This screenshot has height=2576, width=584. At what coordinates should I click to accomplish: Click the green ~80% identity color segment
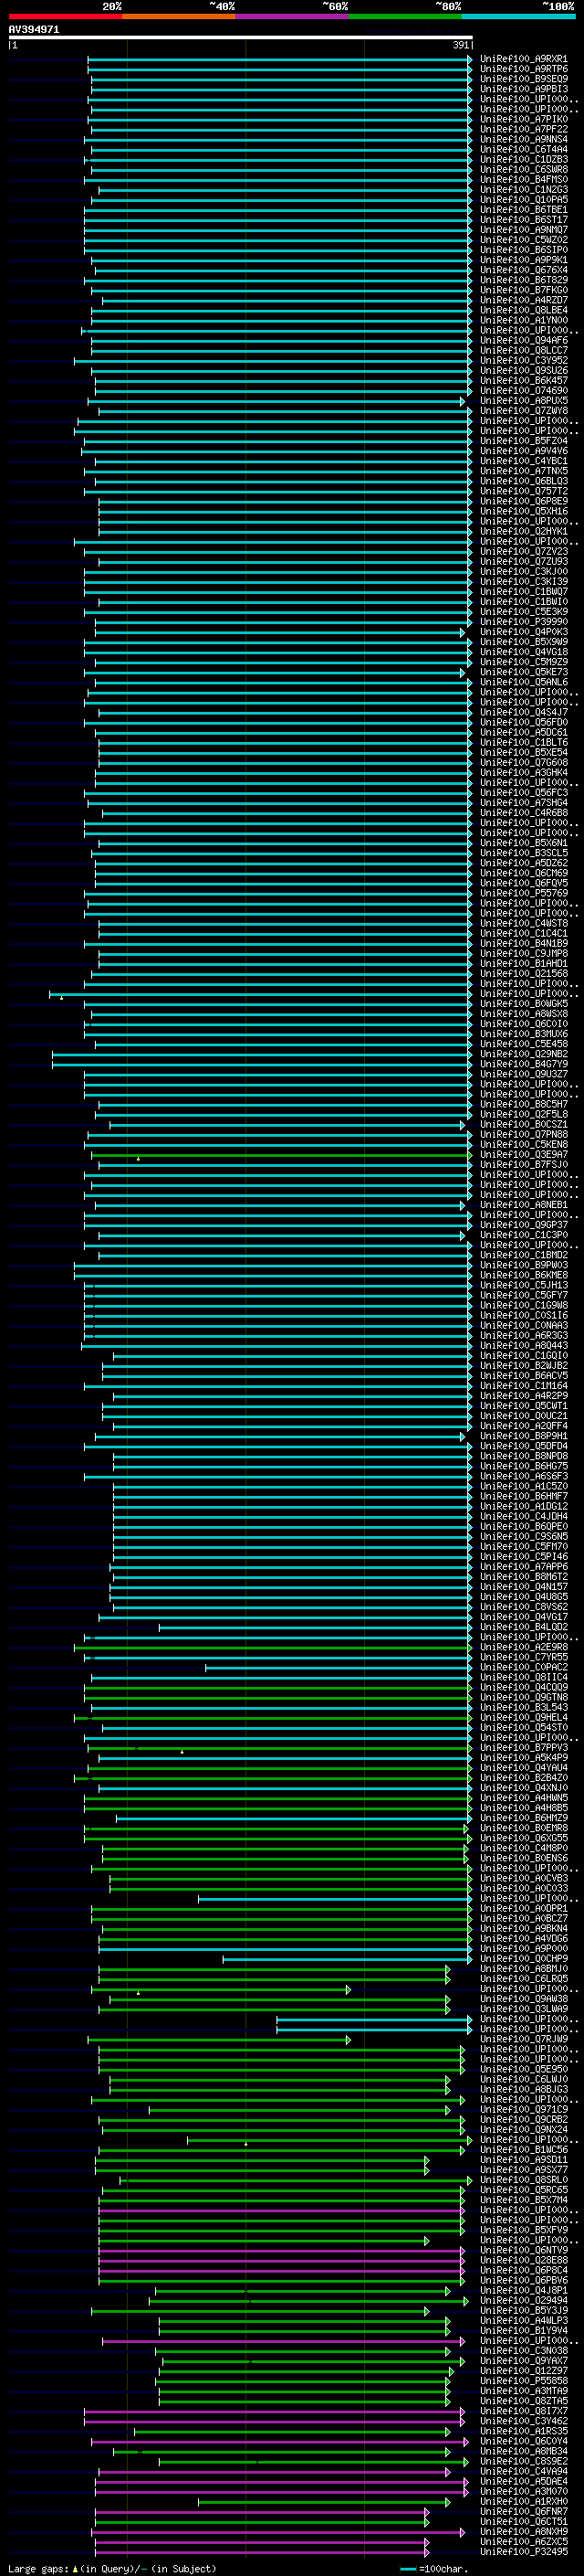405,16
